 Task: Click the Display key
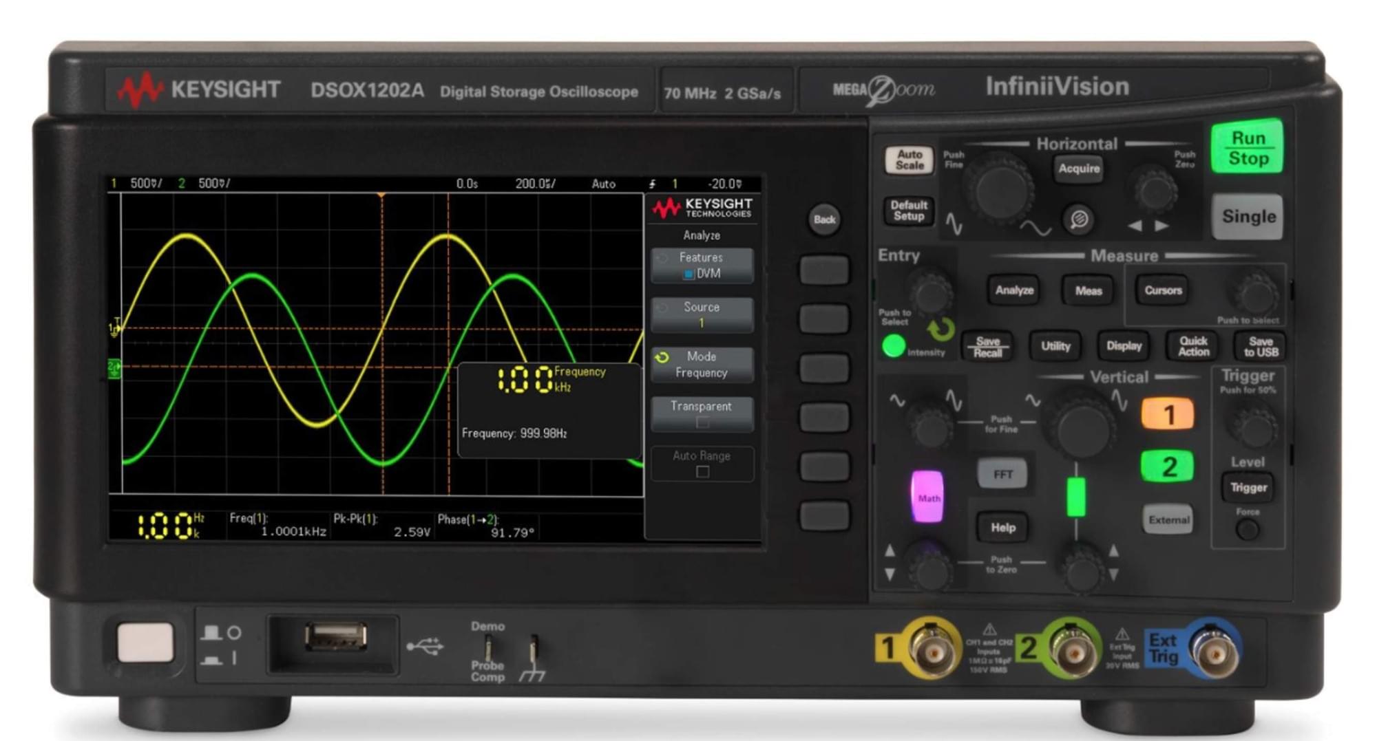[1124, 346]
